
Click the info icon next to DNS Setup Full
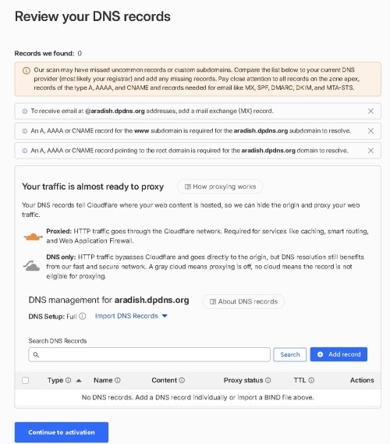point(83,316)
